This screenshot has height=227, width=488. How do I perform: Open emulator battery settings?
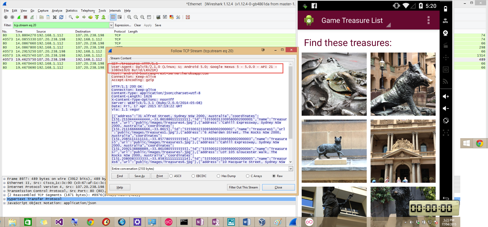[x=445, y=9]
